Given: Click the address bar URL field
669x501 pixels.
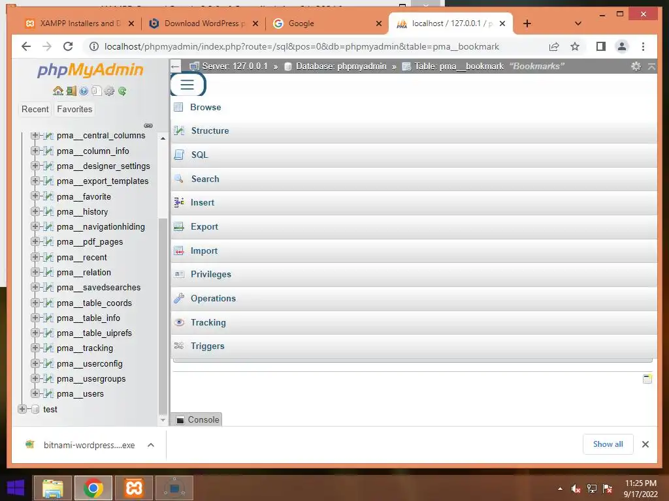Looking at the screenshot, I should click(302, 46).
